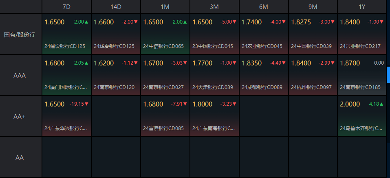Viewport: 390px width, 178px height.
Task: Choose the 9M column header
Action: point(313,7)
